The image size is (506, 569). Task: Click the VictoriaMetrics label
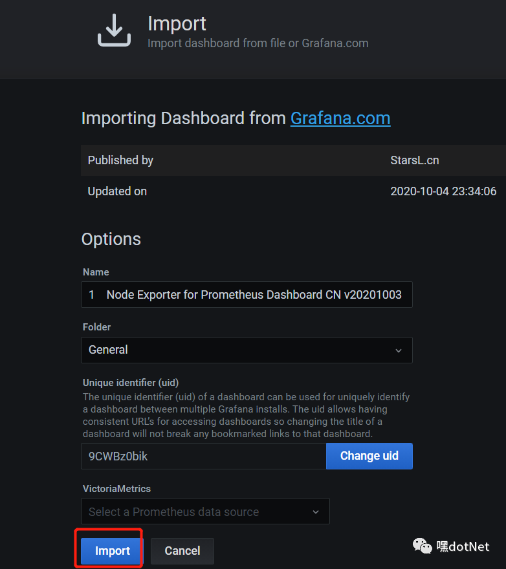[x=116, y=489]
